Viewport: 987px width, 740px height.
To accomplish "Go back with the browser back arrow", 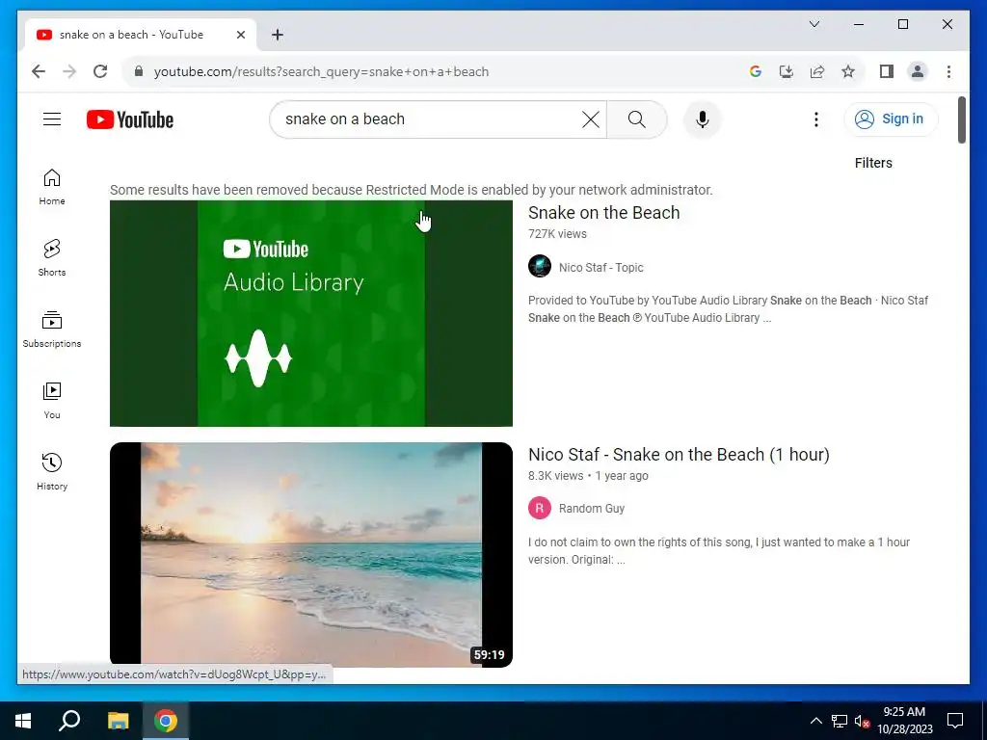I will [39, 71].
